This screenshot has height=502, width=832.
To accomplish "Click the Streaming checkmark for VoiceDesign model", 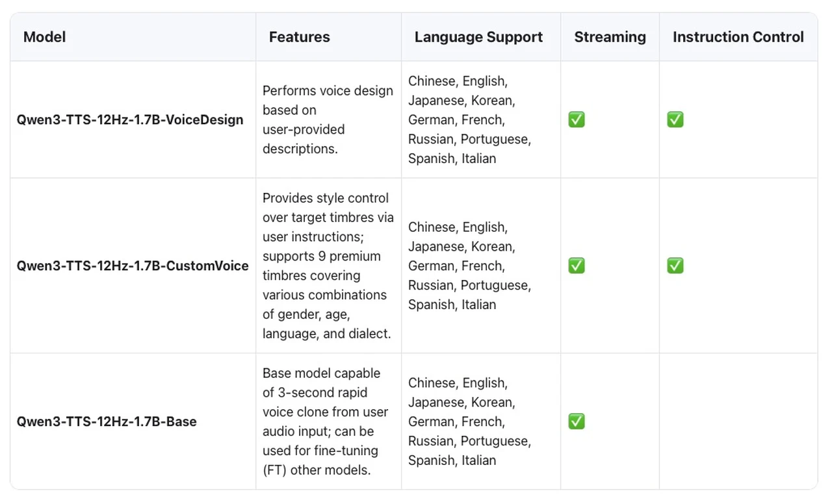I will tap(576, 119).
